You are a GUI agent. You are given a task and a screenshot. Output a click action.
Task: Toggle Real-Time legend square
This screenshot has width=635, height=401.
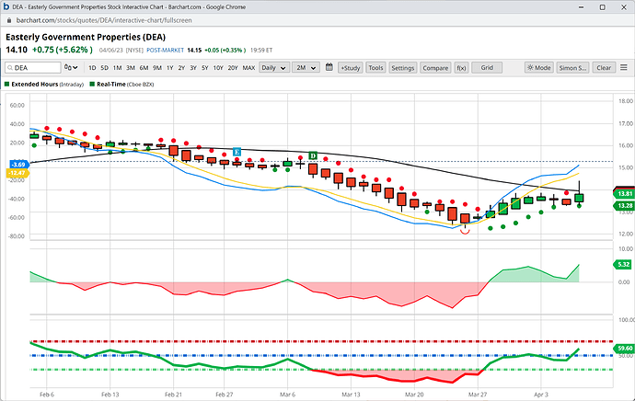coord(92,85)
